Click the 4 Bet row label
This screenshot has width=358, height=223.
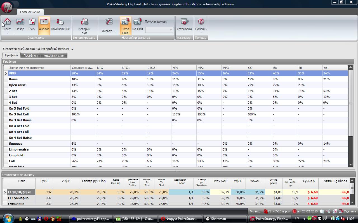13,103
